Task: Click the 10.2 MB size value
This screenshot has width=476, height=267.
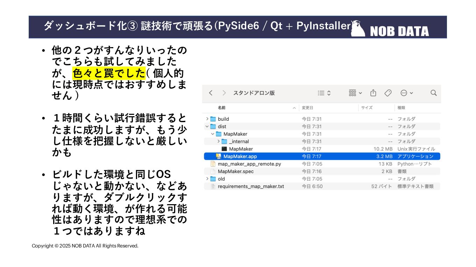Action: pyautogui.click(x=383, y=149)
